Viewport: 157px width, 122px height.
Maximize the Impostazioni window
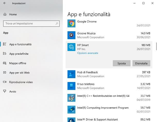[x=143, y=3]
